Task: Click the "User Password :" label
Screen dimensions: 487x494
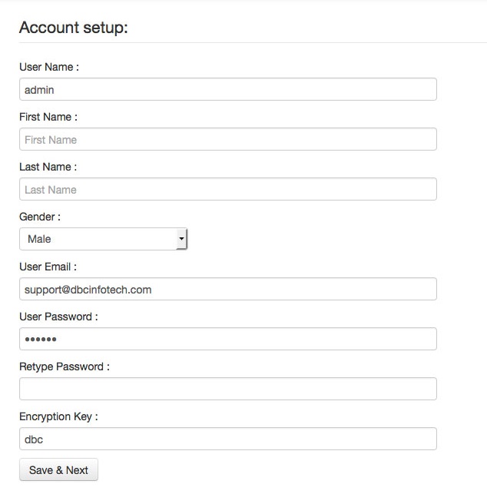Action: point(58,317)
